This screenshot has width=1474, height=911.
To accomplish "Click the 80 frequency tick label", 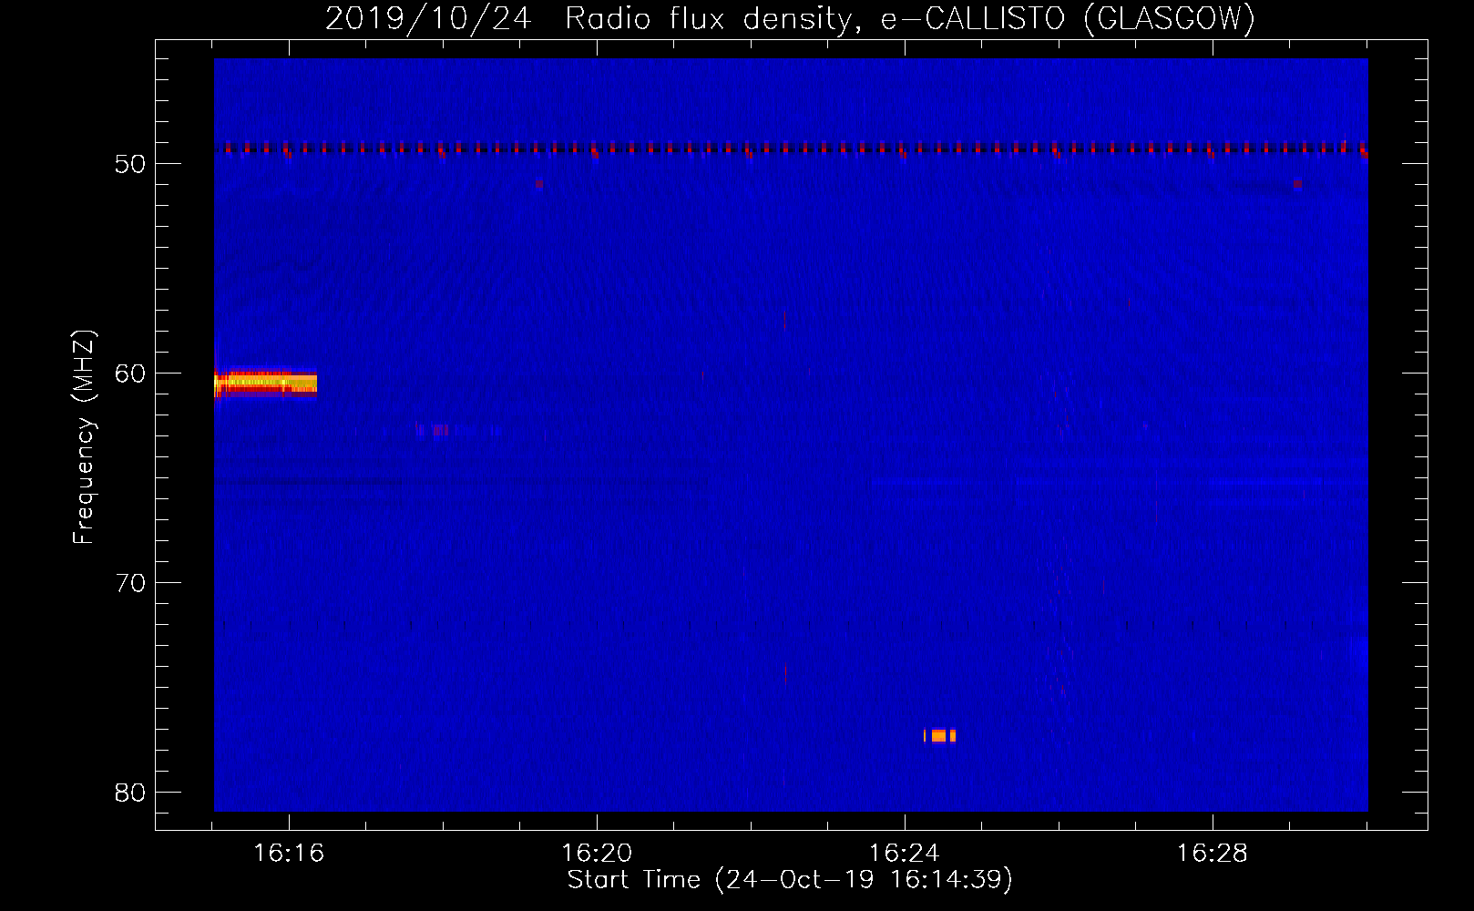I will 130,793.
